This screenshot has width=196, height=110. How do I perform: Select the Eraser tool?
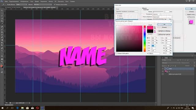2,37
